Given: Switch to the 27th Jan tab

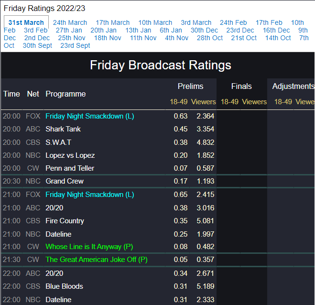Looking at the screenshot, I should (69, 30).
